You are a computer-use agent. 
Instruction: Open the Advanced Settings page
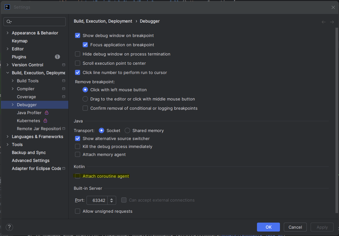coord(31,160)
